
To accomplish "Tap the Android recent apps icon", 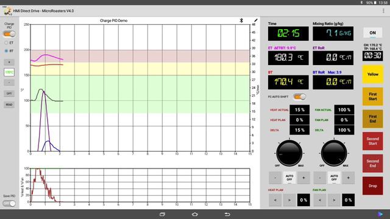I will pos(163,214).
